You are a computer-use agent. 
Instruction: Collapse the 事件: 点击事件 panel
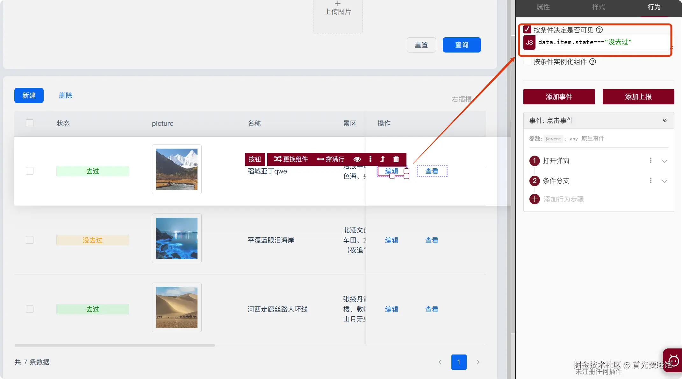pos(664,120)
